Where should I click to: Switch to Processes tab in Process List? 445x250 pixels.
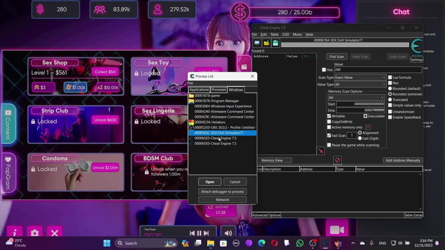(x=219, y=90)
